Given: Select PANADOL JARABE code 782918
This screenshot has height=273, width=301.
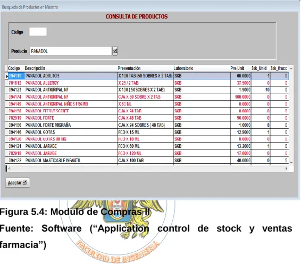Looking at the screenshot, I should pyautogui.click(x=15, y=153).
